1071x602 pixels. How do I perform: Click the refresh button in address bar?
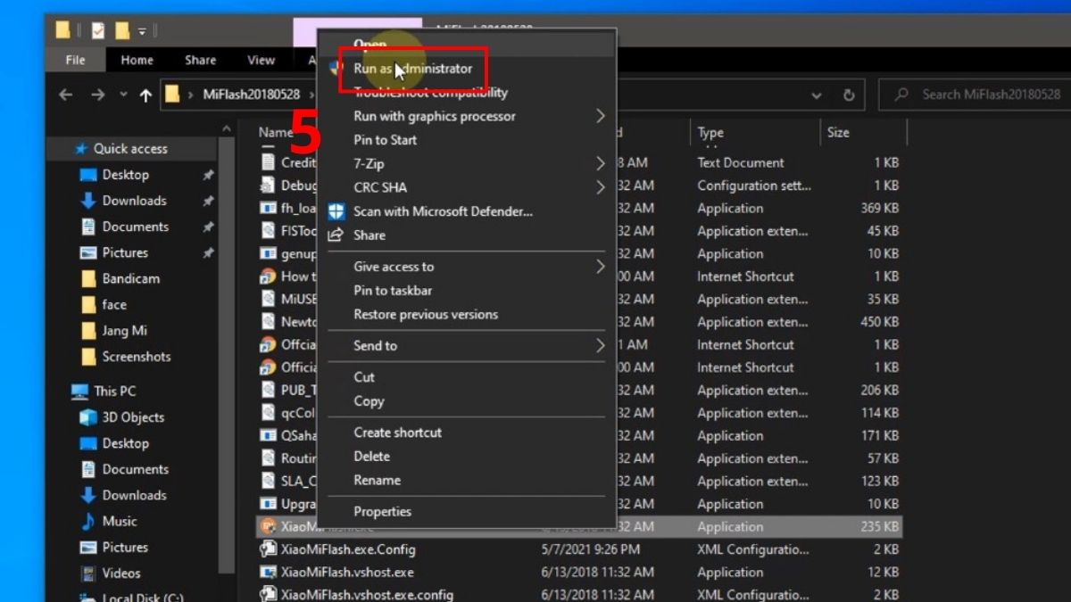click(x=849, y=95)
